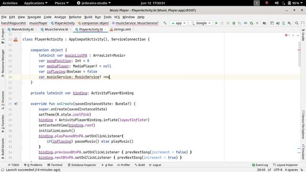Open the Navigate menu
The height and width of the screenshot is (172, 306).
34,17
